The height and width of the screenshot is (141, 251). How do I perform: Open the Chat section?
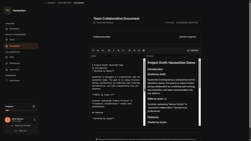[21, 57]
